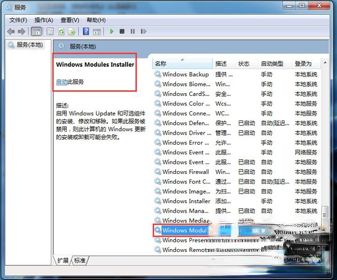This screenshot has height=280, width=337.
Task: Select the Windows Firewall service row
Action: [x=236, y=172]
